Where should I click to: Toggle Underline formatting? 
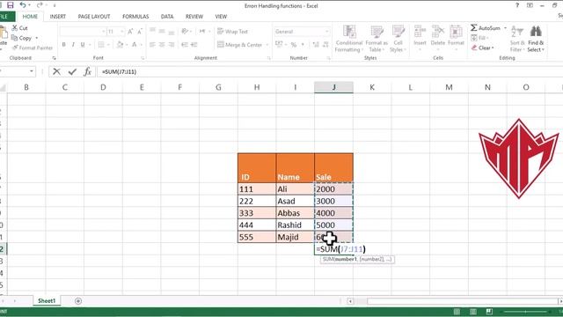[x=83, y=45]
